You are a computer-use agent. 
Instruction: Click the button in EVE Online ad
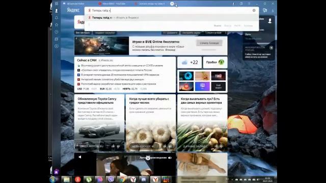(x=209, y=43)
